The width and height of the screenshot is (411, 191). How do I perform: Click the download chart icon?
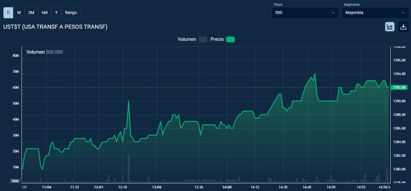pyautogui.click(x=403, y=27)
